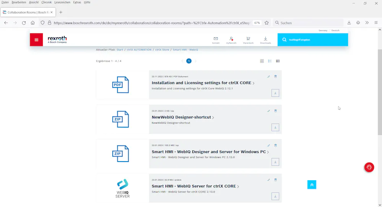Delete WebIQ Server for ctrlX CORE entry
Viewport: 382px width, 207px height.
[276, 180]
